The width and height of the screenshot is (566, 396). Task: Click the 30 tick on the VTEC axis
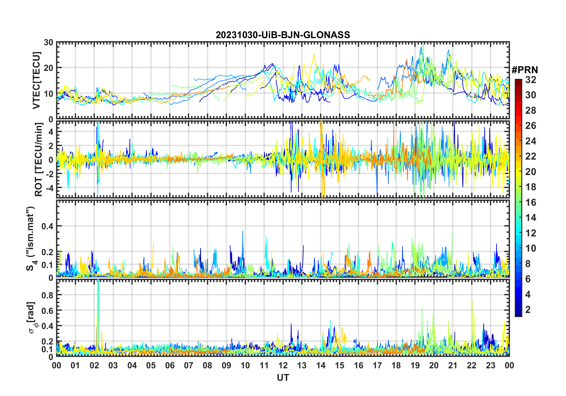tap(49, 43)
